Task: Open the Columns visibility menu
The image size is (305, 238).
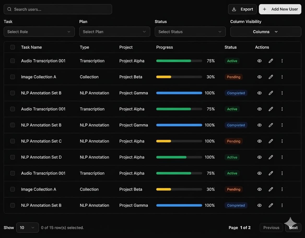Action: tap(266, 32)
